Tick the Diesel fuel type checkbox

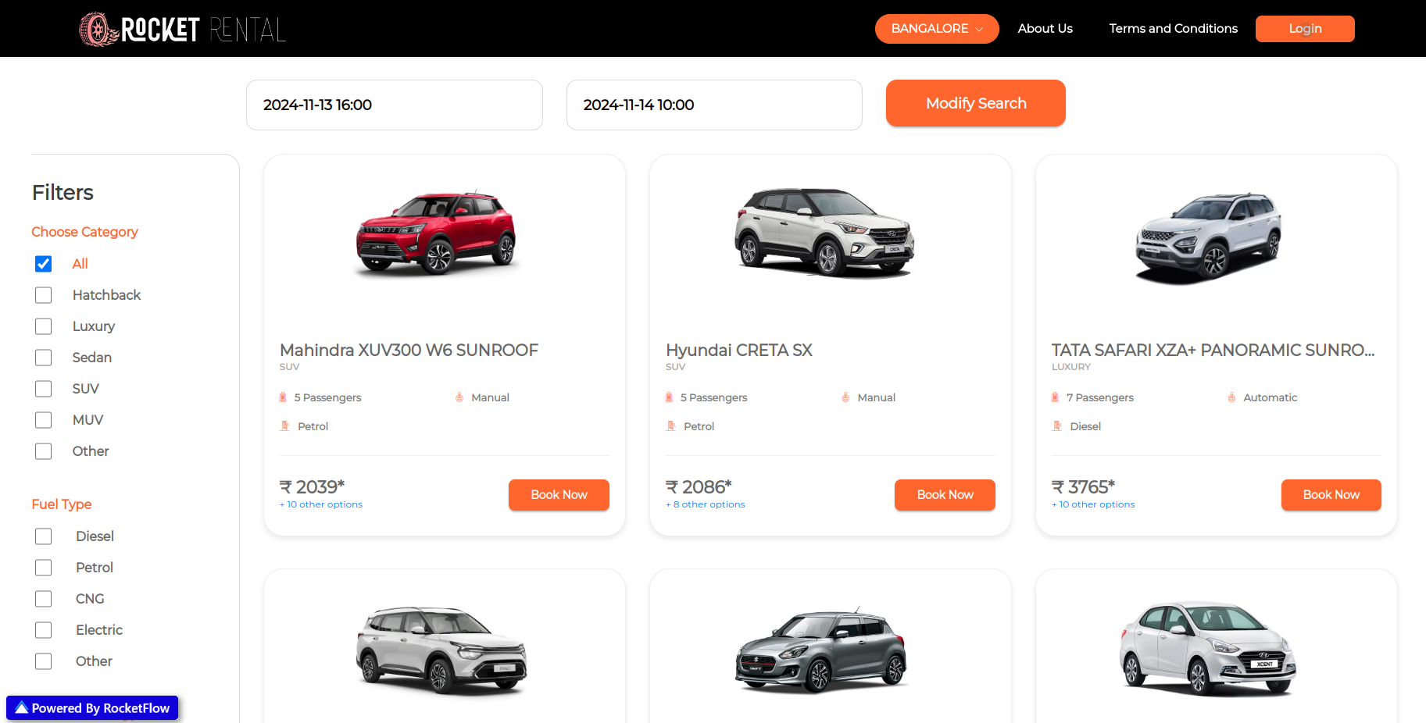[x=44, y=536]
